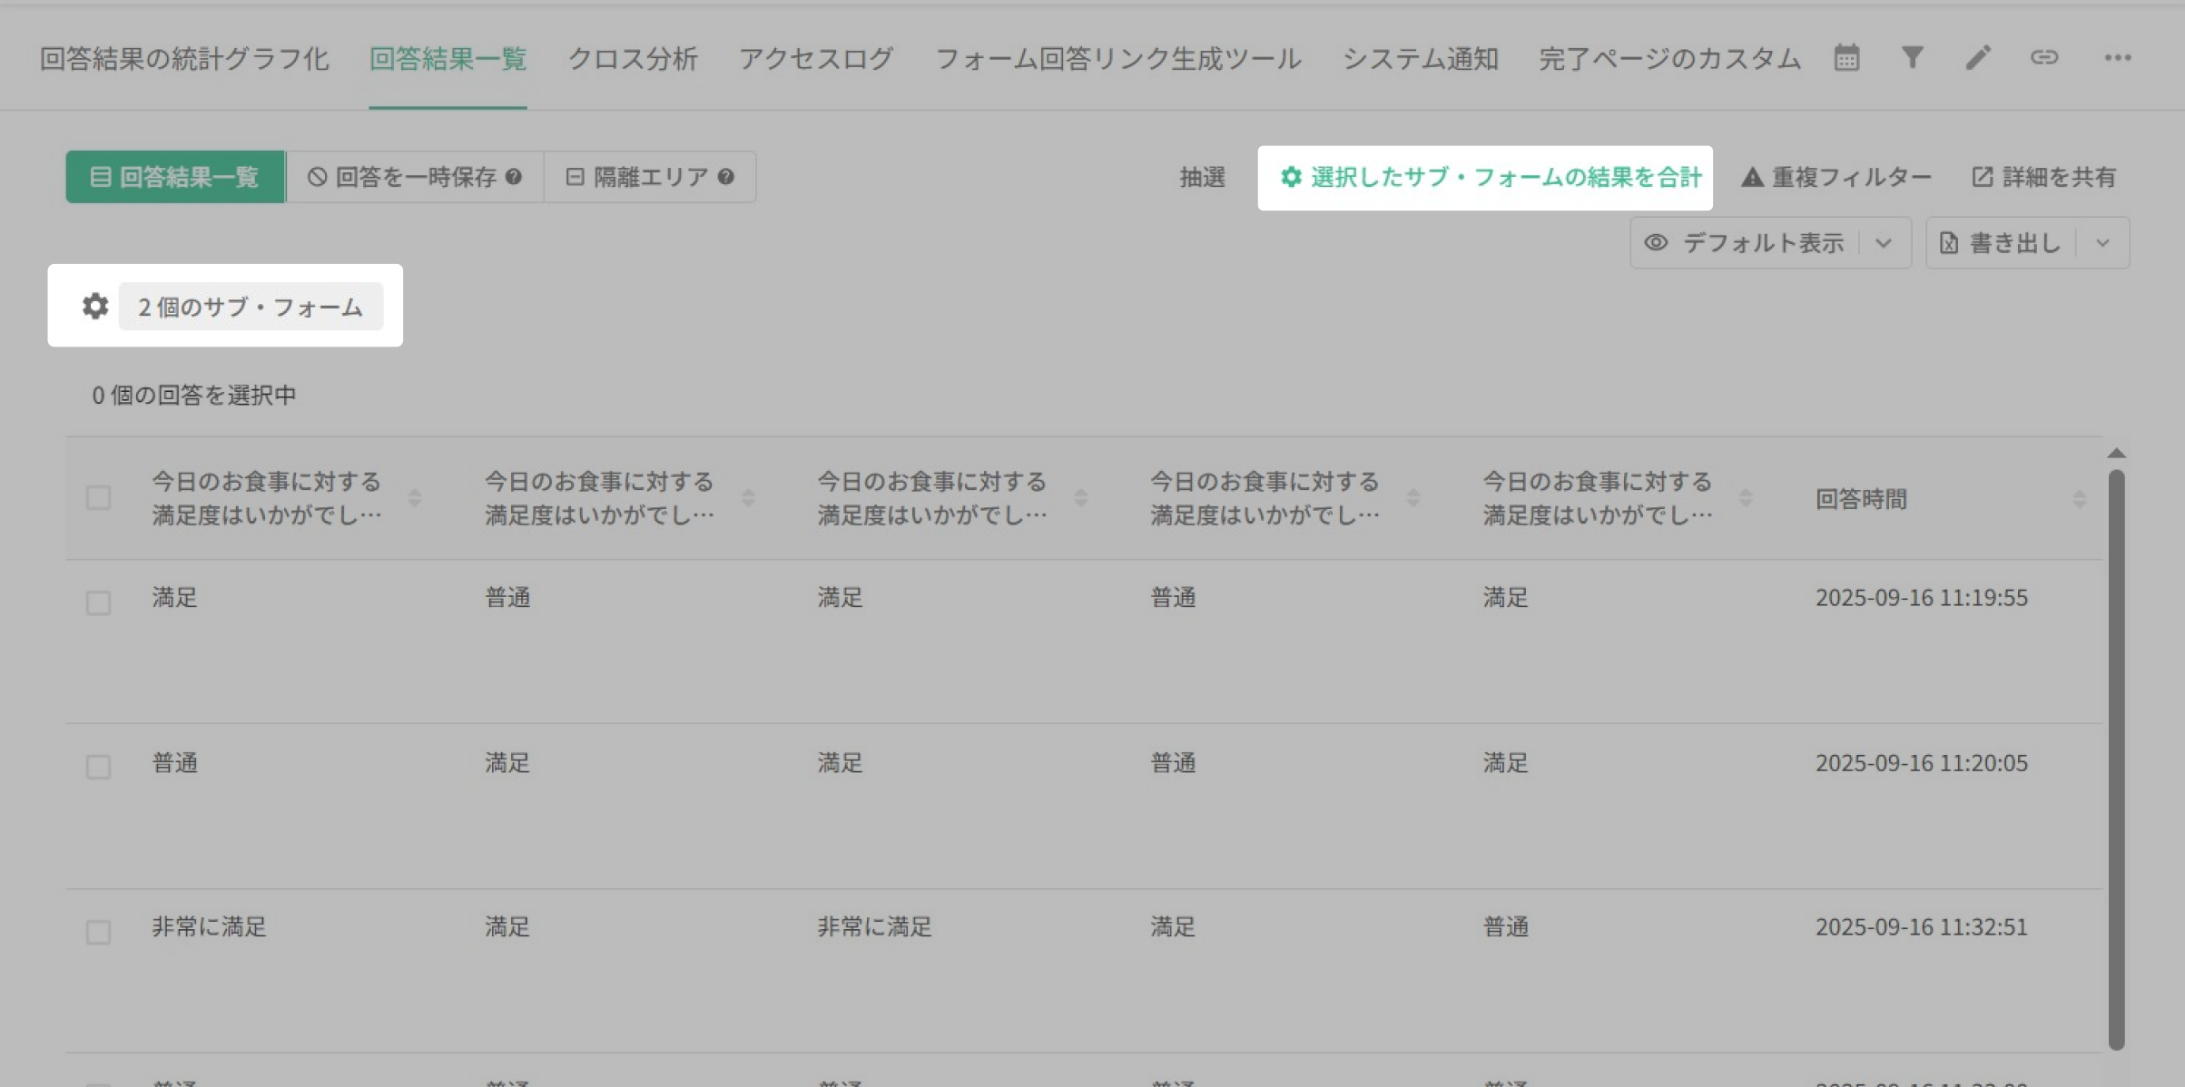Click the gear icon beside 2個のサブ・フォーム
This screenshot has width=2185, height=1087.
point(95,306)
